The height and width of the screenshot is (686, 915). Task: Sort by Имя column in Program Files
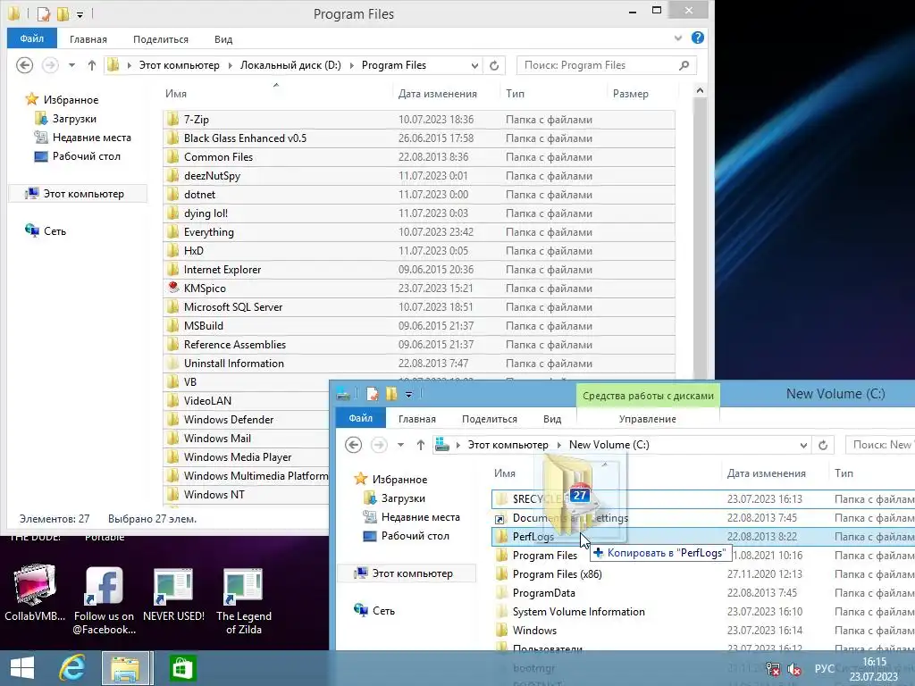(278, 93)
